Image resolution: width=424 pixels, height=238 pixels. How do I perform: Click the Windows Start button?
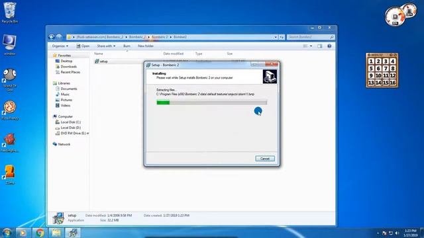(7, 233)
